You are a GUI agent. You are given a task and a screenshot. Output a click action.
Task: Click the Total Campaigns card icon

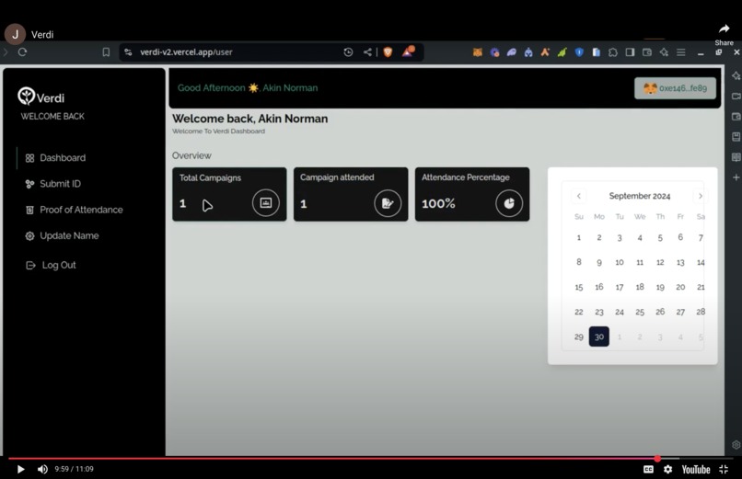(266, 203)
